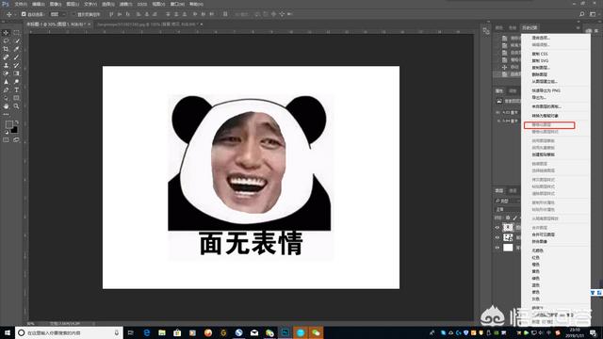Image resolution: width=603 pixels, height=339 pixels.
Task: Click the Windows taskbar search box
Action: tap(69, 332)
